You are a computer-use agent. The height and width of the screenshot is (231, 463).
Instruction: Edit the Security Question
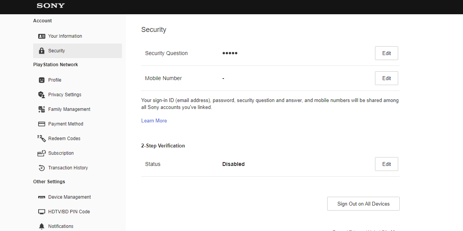pyautogui.click(x=386, y=53)
